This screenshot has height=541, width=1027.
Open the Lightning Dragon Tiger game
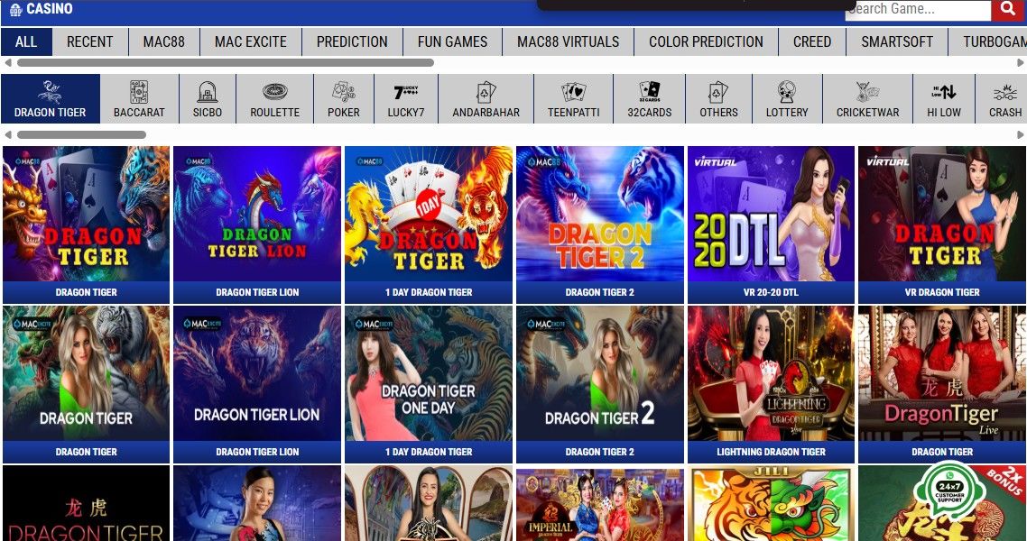click(x=771, y=384)
